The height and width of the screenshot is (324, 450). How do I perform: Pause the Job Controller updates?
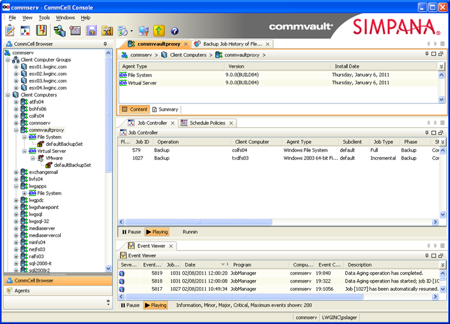[x=132, y=232]
